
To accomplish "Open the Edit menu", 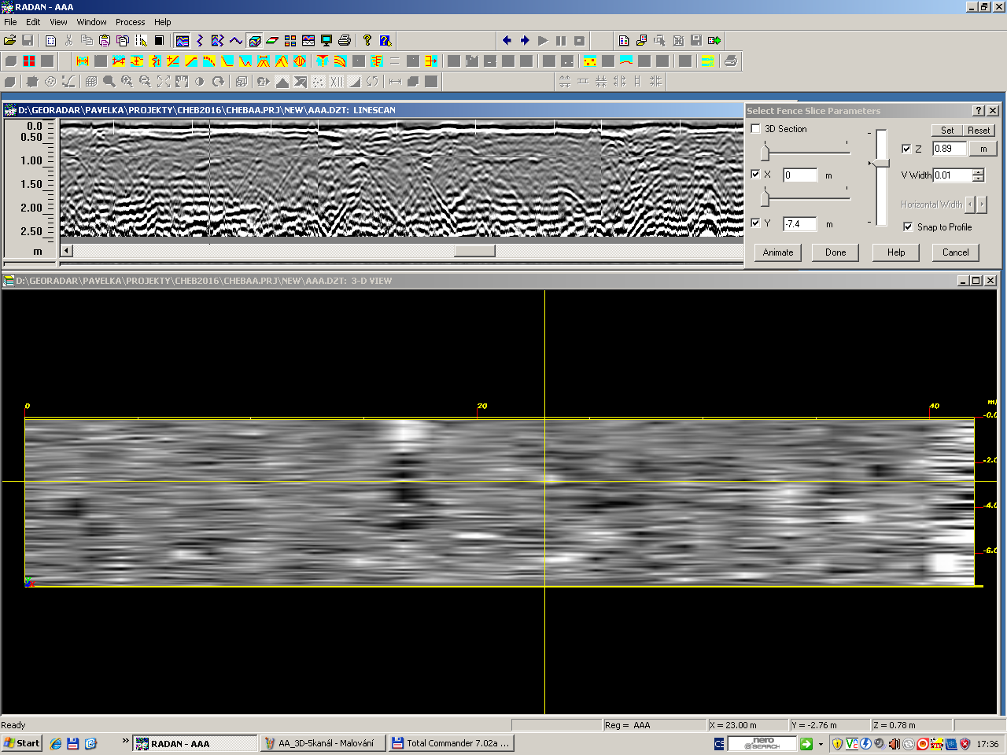I will click(x=33, y=22).
